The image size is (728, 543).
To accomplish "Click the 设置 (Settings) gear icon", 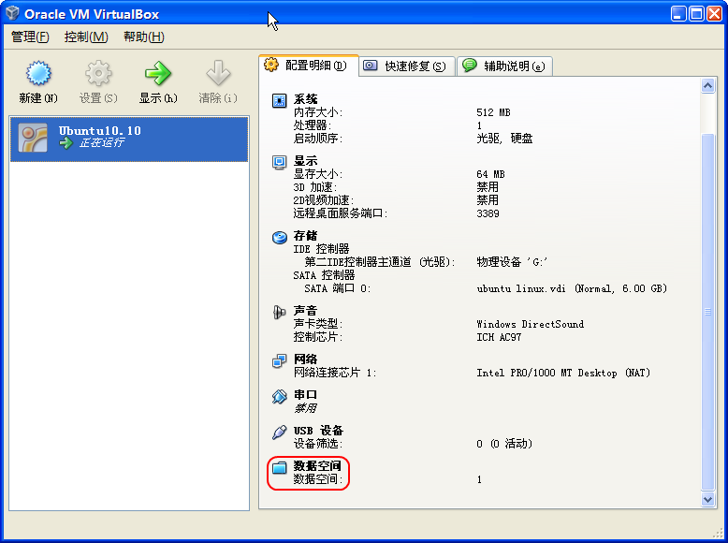I will tap(98, 74).
